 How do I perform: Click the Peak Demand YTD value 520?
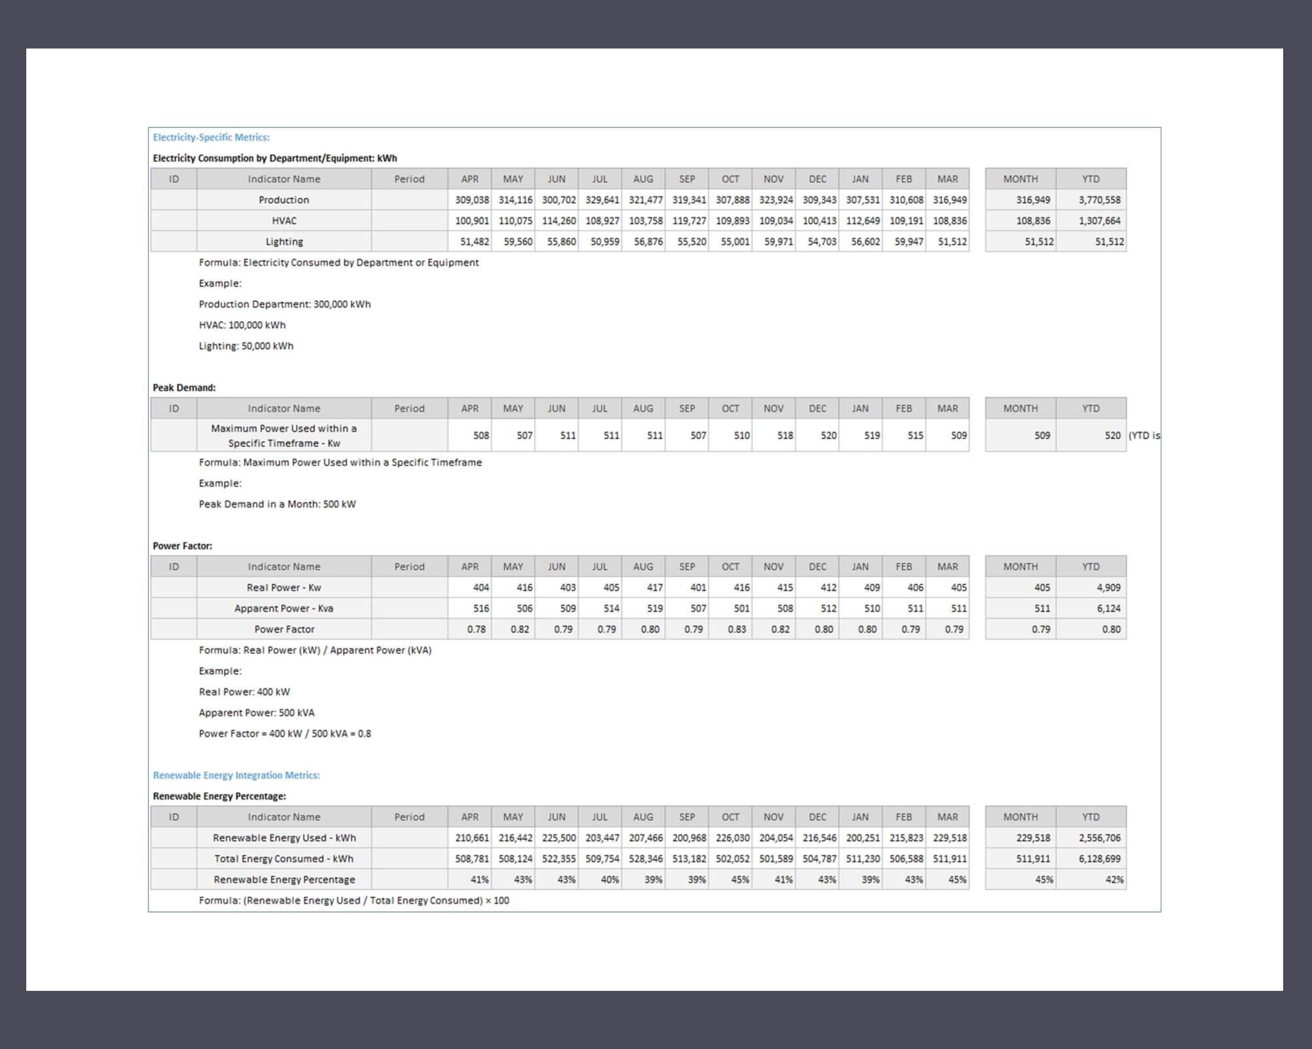(x=1113, y=435)
